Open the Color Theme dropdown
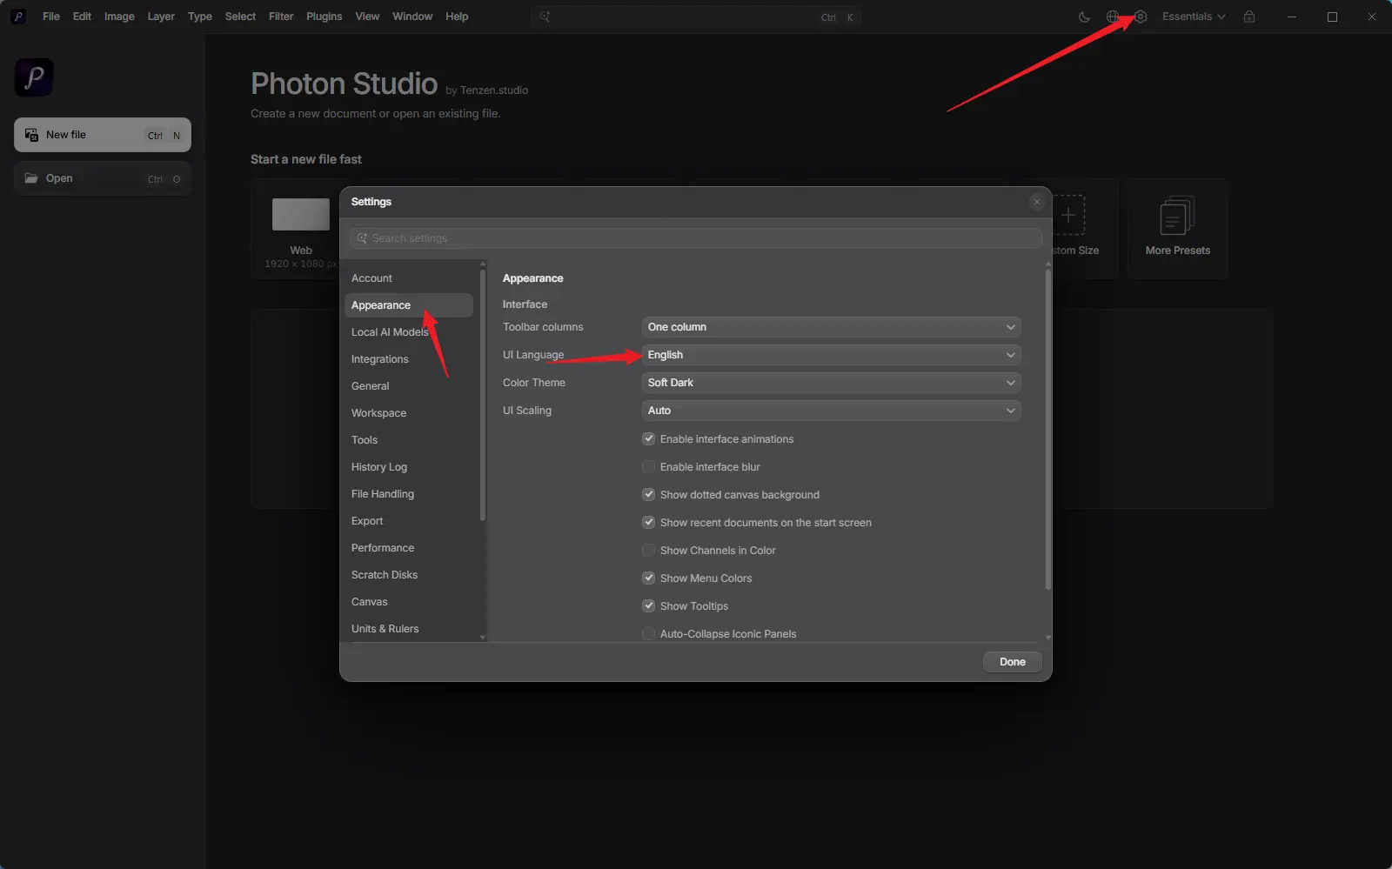1392x869 pixels. point(831,383)
